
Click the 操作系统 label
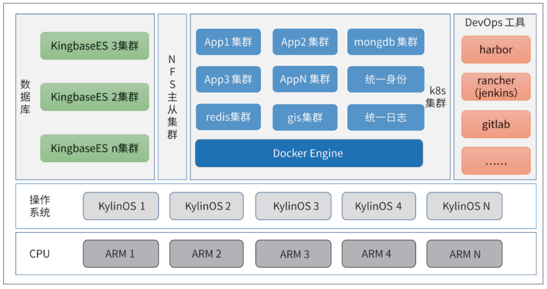tap(40, 206)
